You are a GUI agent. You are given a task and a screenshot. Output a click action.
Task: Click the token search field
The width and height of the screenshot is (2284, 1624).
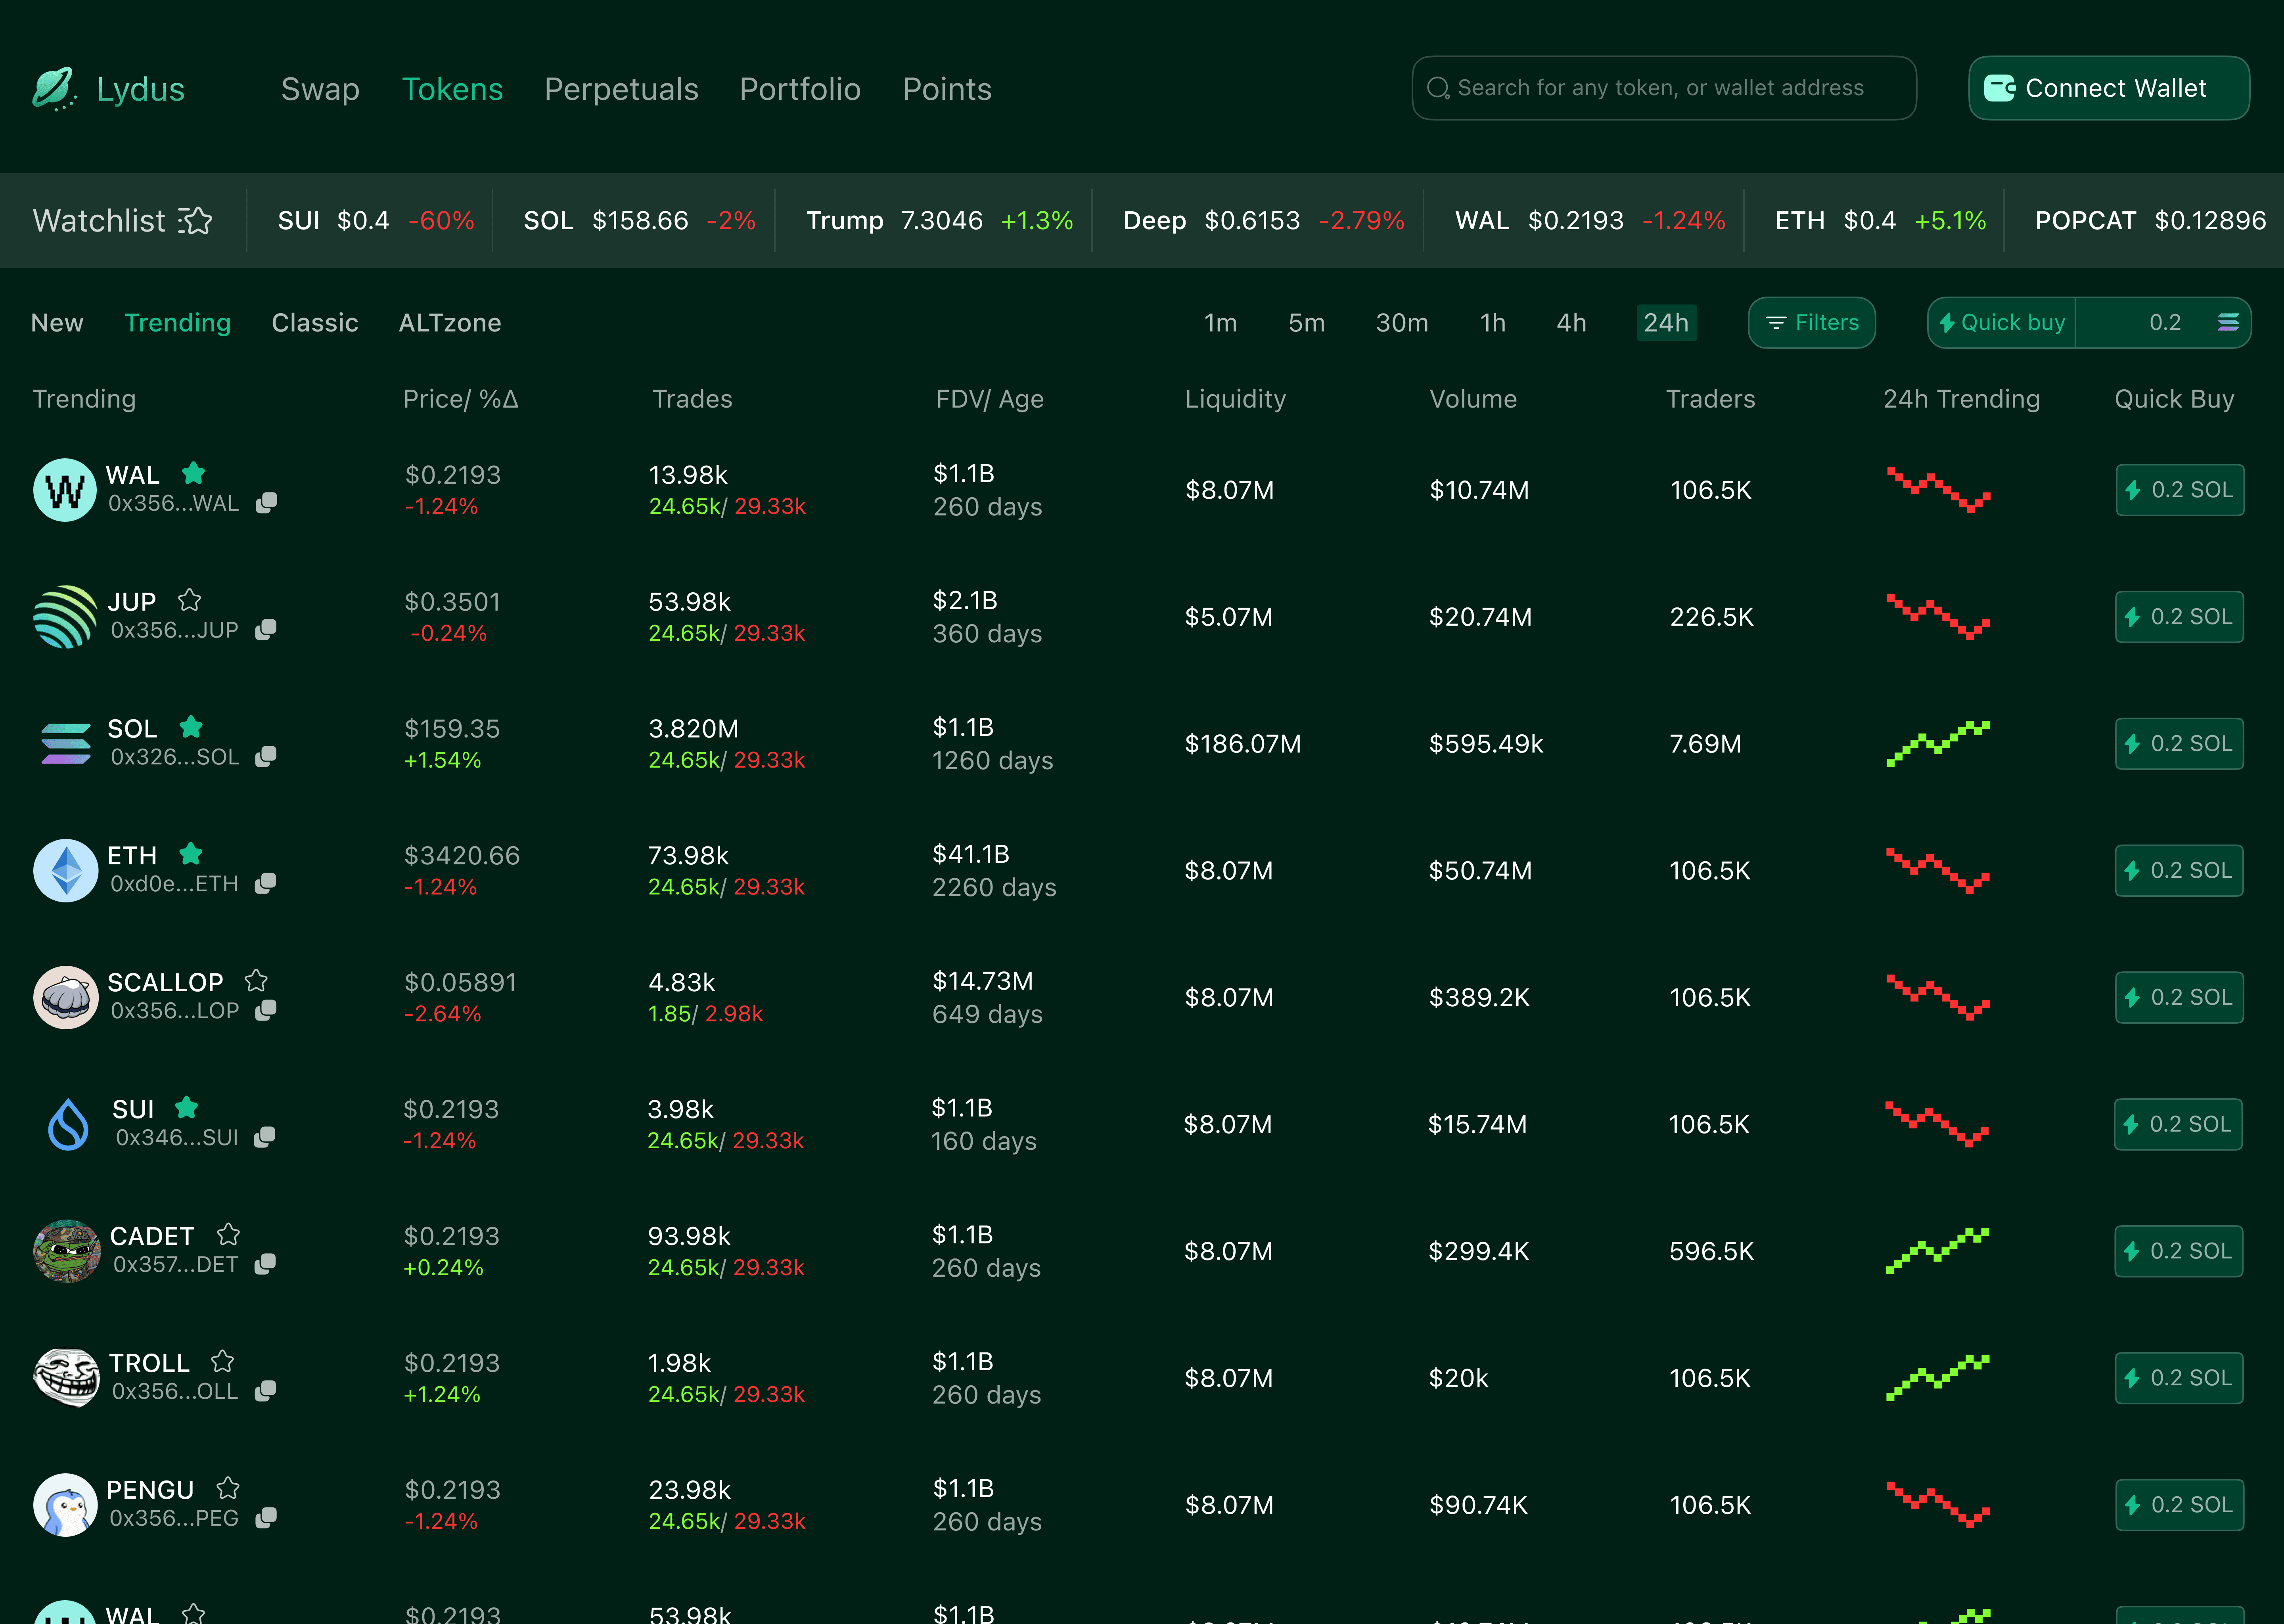coord(1663,88)
